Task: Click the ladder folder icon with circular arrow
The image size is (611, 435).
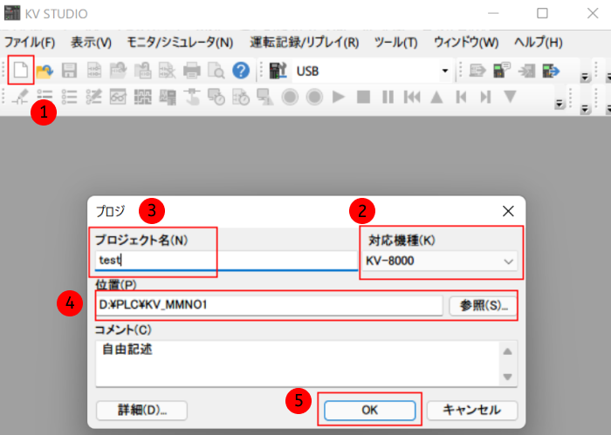Action: [118, 71]
